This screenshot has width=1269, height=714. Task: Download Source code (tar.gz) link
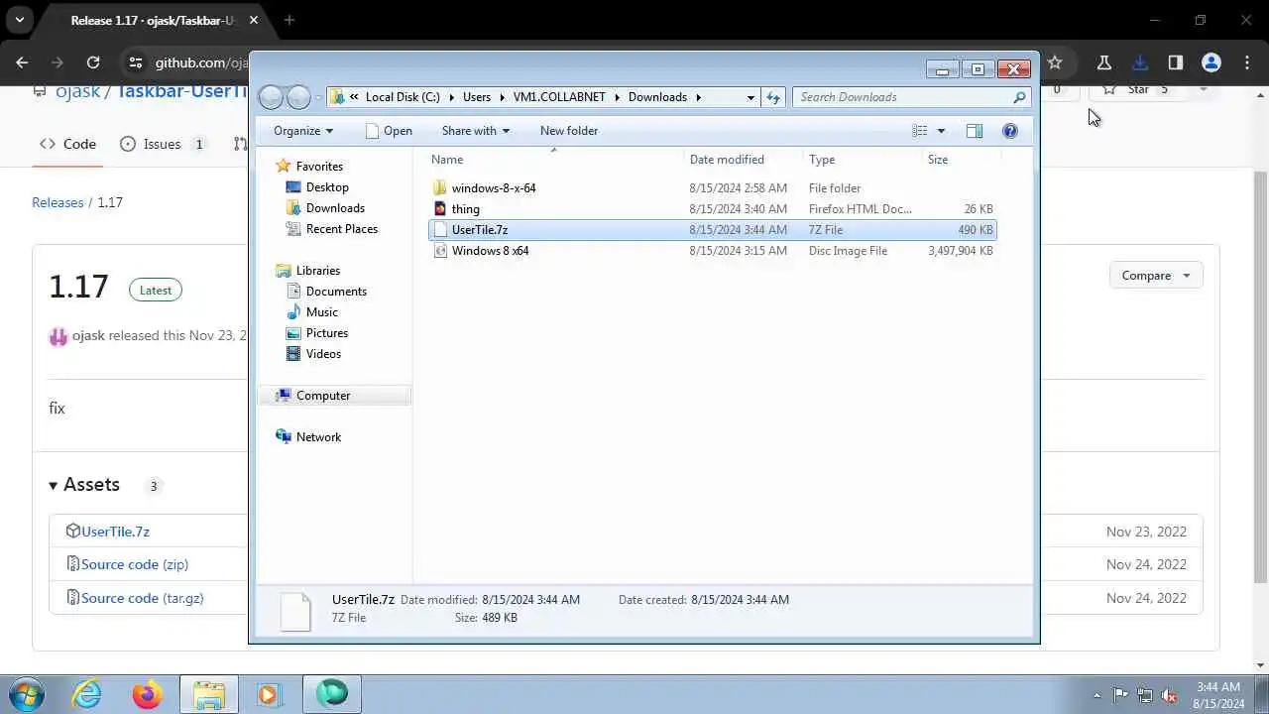(143, 598)
